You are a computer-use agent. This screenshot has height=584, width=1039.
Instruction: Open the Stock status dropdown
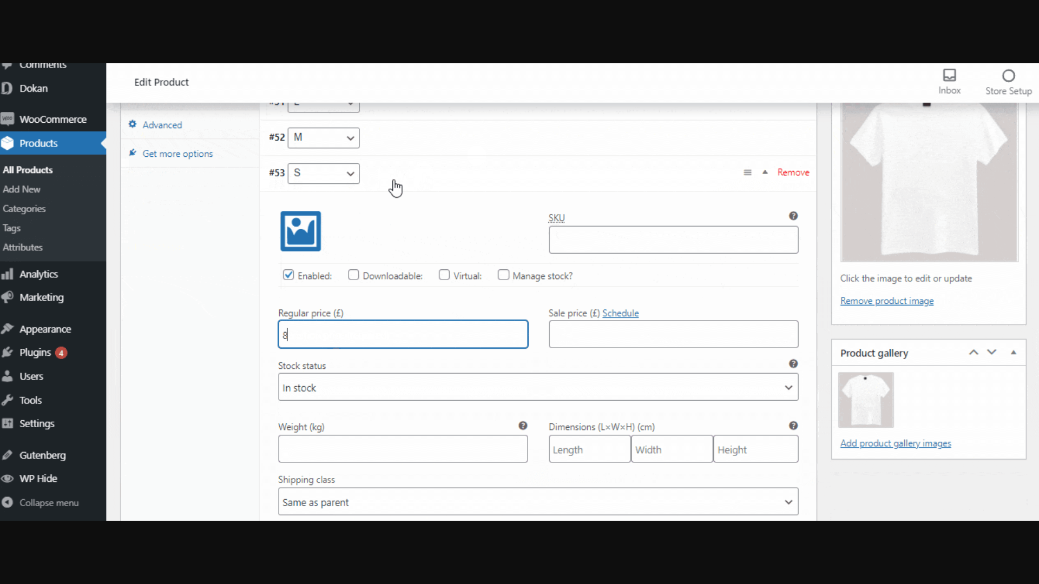tap(538, 387)
